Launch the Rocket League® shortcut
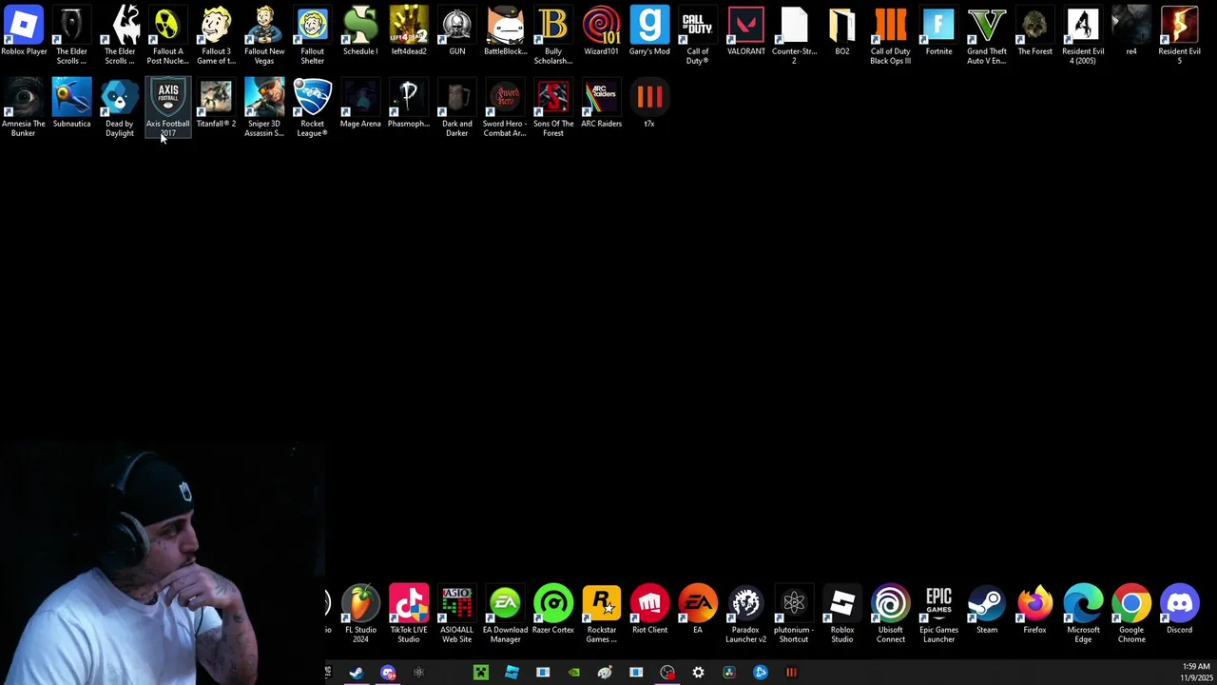 click(x=312, y=108)
